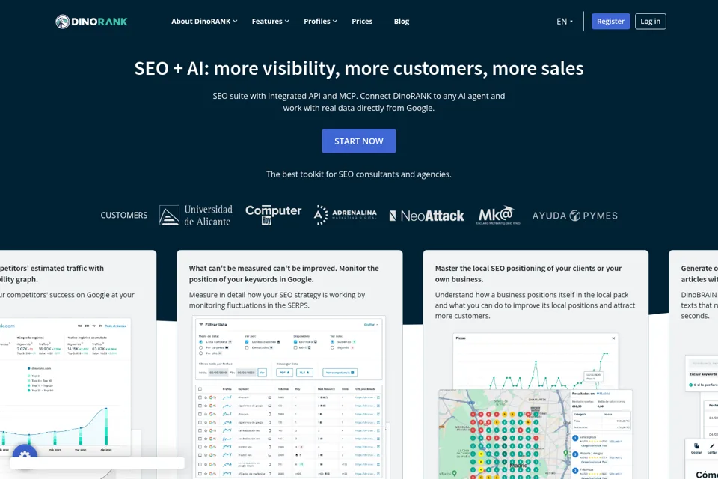Click 'Measure in detail how your SEO strategy is working' text
This screenshot has width=718, height=479.
click(x=277, y=300)
